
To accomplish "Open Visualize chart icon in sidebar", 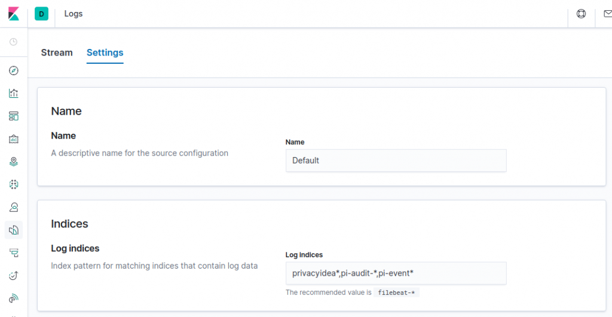I will pyautogui.click(x=14, y=93).
